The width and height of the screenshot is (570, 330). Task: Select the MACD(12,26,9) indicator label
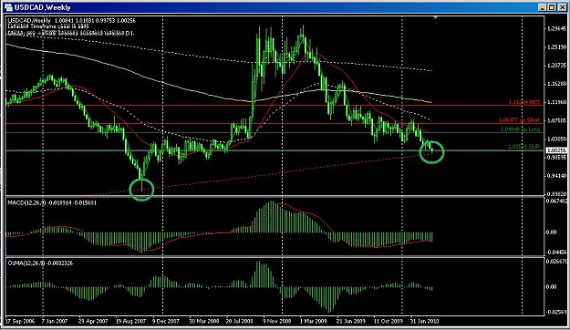click(52, 202)
